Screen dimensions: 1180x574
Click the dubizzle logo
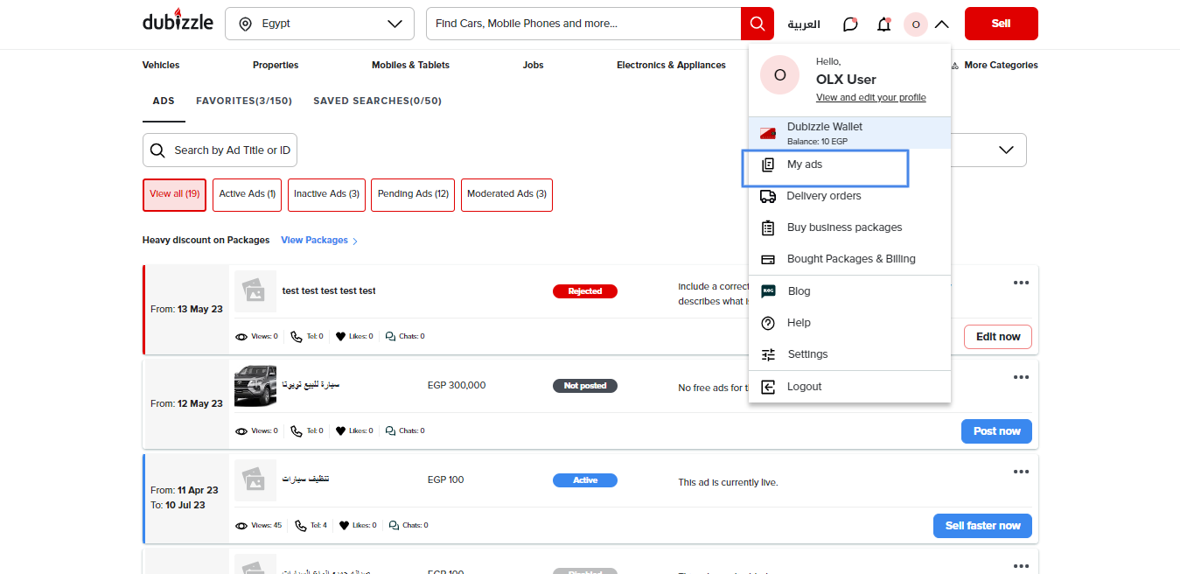(x=178, y=23)
